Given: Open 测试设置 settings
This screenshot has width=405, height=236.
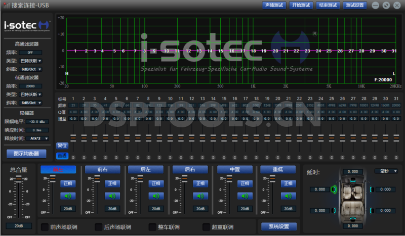Looking at the screenshot, I should 355,5.
